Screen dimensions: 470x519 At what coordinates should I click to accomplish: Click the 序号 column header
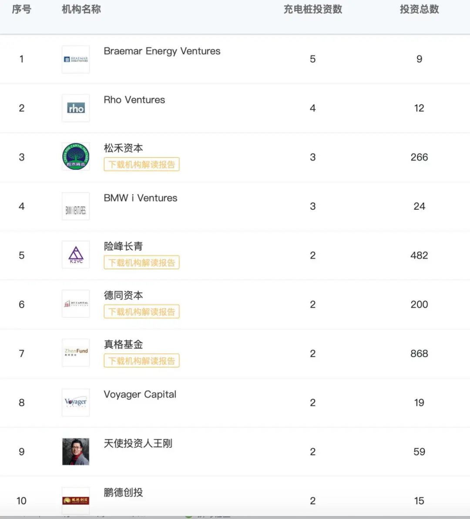21,9
